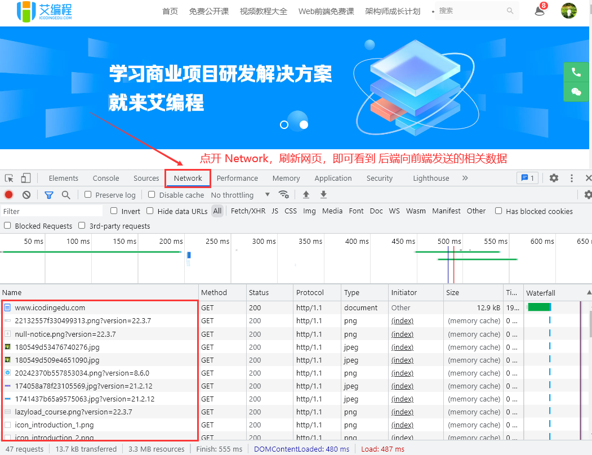Expand more DevTools tabs chevron
The image size is (592, 455).
click(x=465, y=178)
